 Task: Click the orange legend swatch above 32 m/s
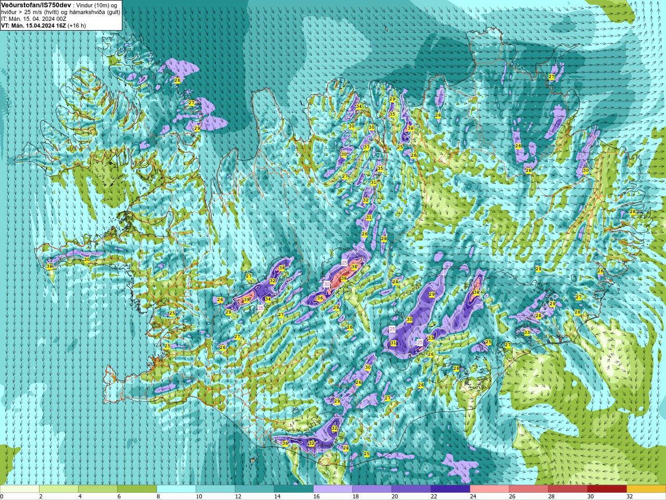646,489
